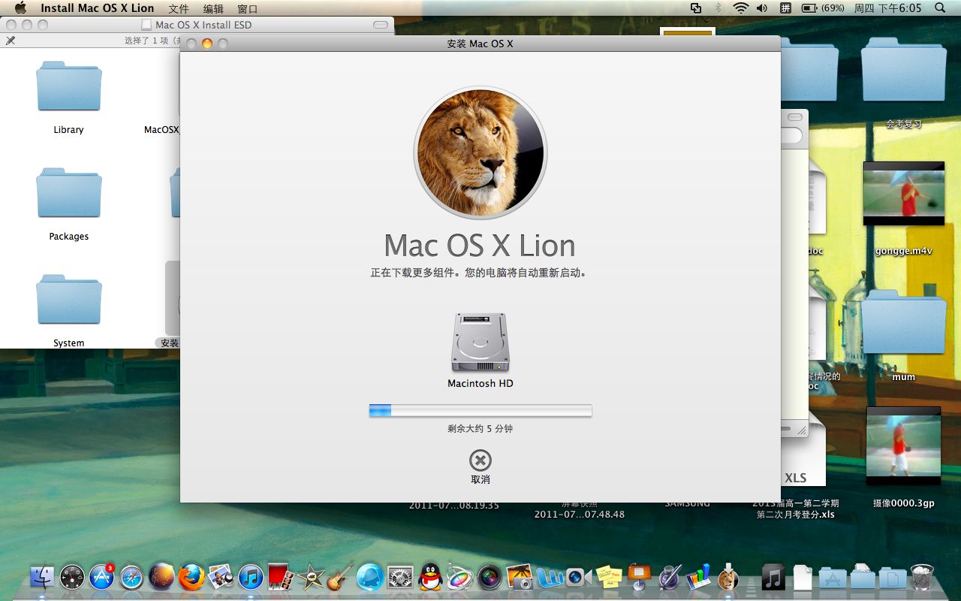The width and height of the screenshot is (961, 601).
Task: Open App Store from the Dock
Action: 102,577
